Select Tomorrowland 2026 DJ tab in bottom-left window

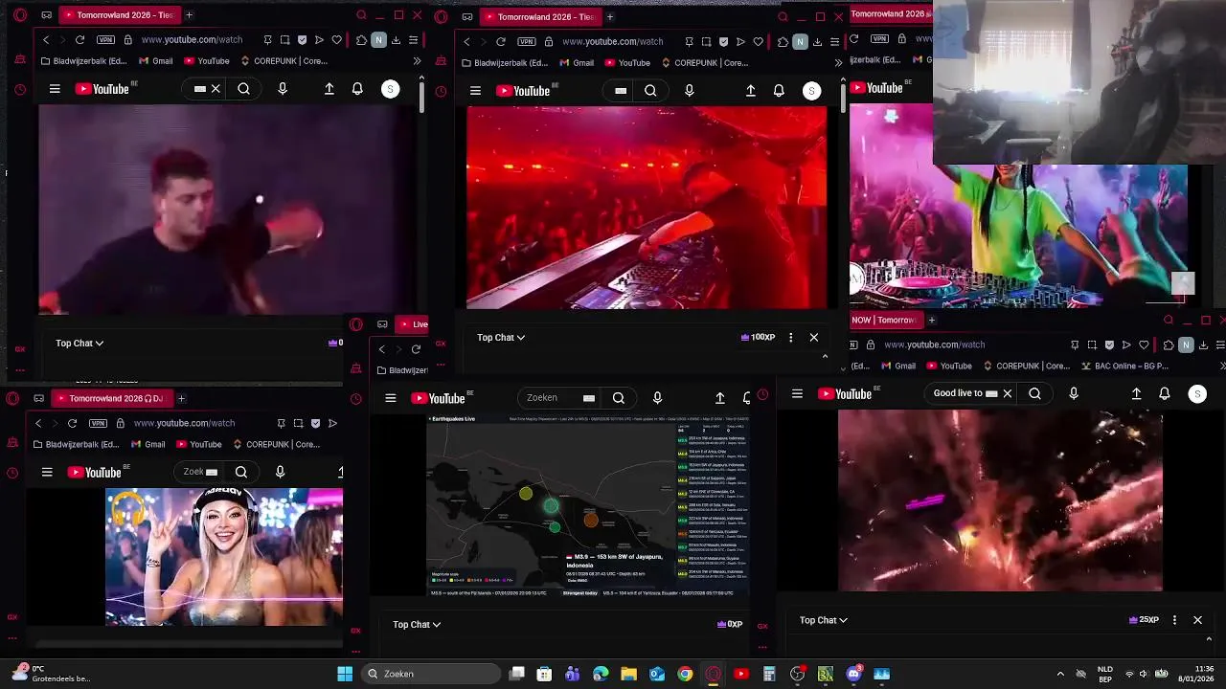(113, 398)
